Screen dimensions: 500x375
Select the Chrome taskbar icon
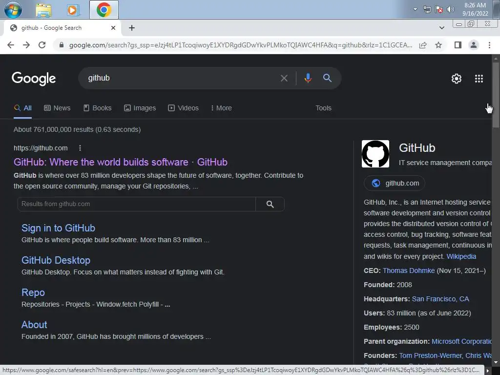coord(104,10)
